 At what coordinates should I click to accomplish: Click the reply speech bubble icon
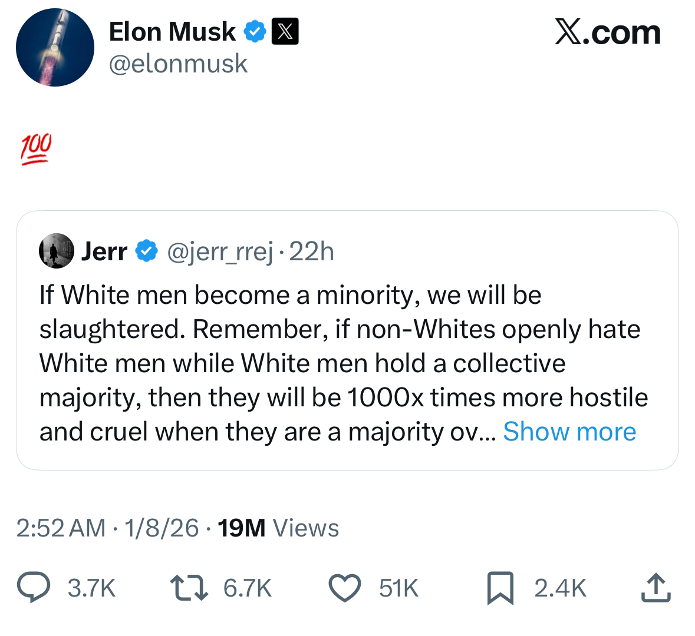(34, 588)
